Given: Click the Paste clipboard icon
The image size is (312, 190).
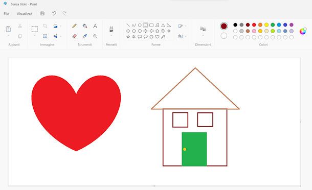Looking at the screenshot, I should pos(8,29).
